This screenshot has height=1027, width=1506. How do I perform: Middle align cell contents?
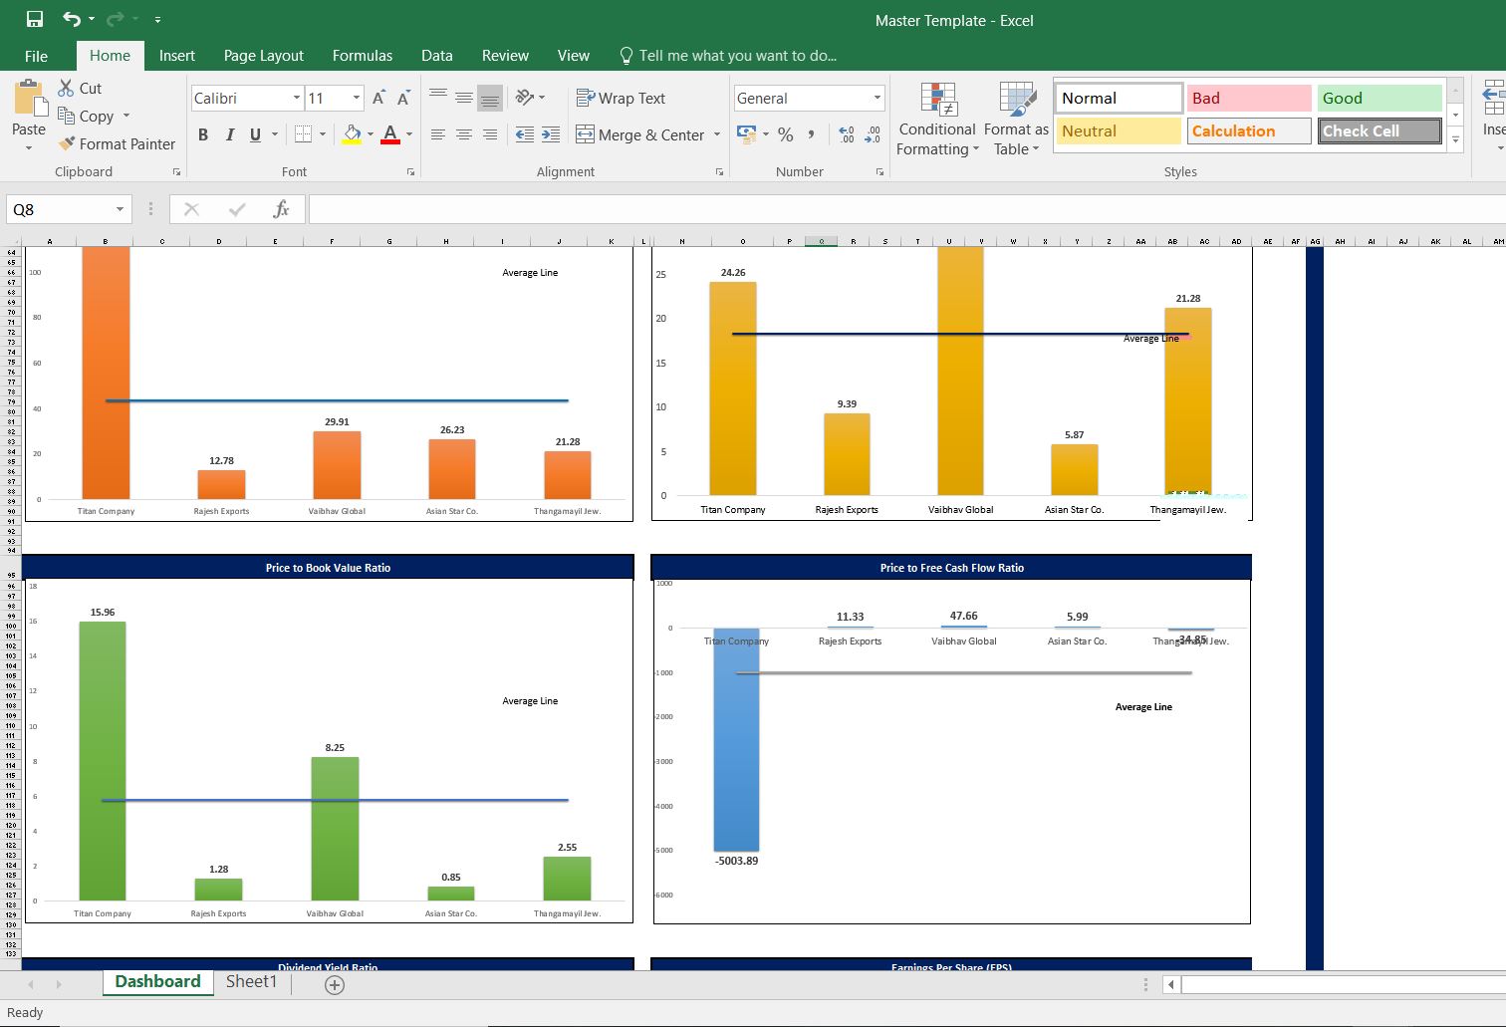[x=464, y=97]
